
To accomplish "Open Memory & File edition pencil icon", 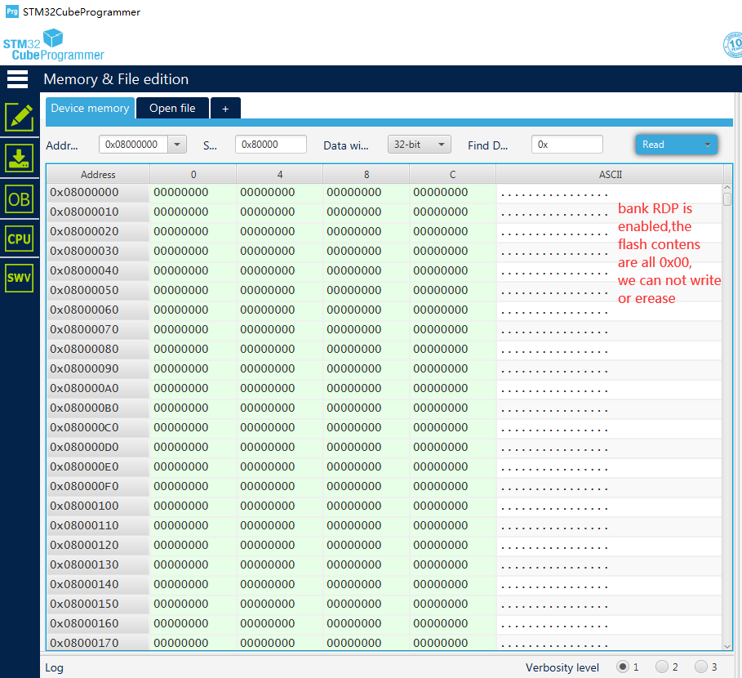I will [x=20, y=117].
